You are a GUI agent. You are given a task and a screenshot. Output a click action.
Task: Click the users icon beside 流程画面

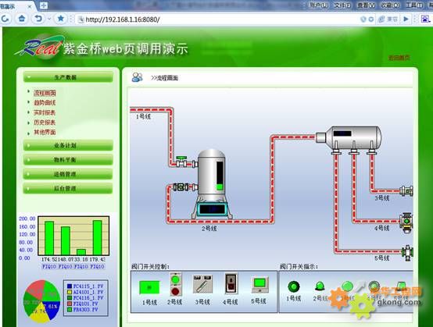point(138,77)
